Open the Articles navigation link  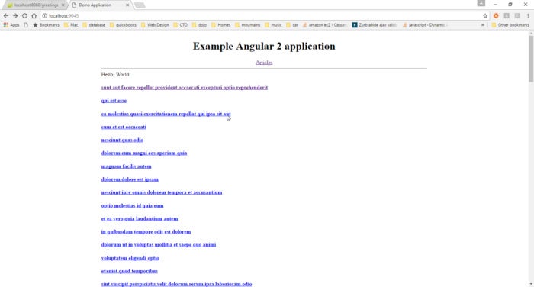[x=264, y=63]
